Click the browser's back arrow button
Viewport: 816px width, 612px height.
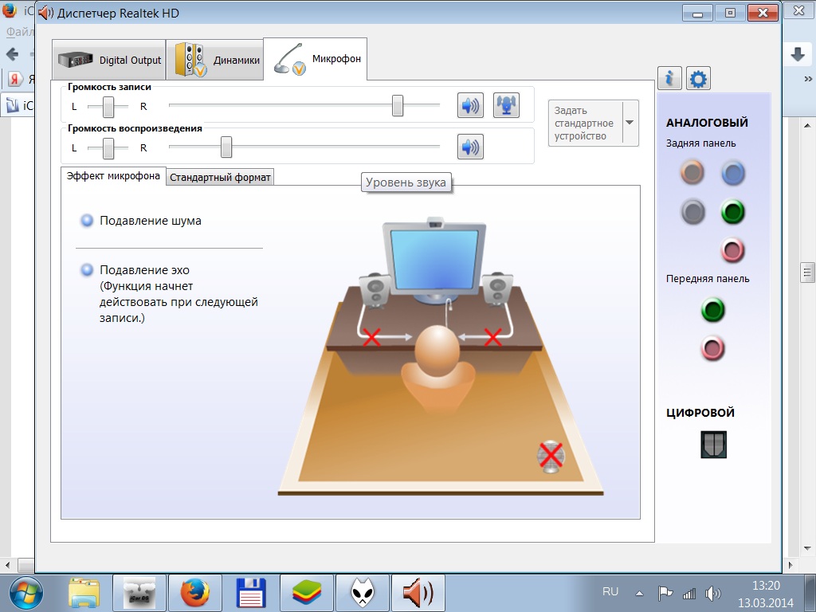13,54
